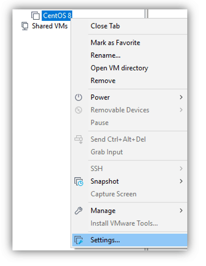The width and height of the screenshot is (206, 266).
Task: Expand the Power submenu arrow
Action: pos(181,97)
